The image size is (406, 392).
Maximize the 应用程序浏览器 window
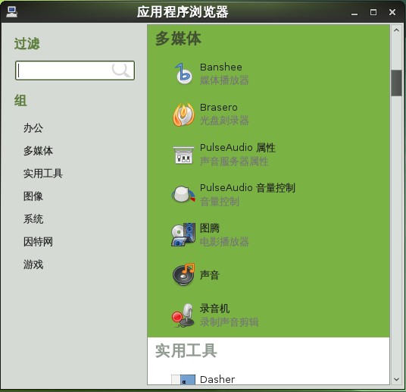pos(373,12)
